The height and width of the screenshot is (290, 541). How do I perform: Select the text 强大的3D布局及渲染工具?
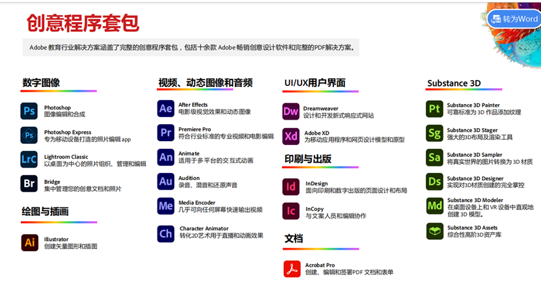point(480,137)
